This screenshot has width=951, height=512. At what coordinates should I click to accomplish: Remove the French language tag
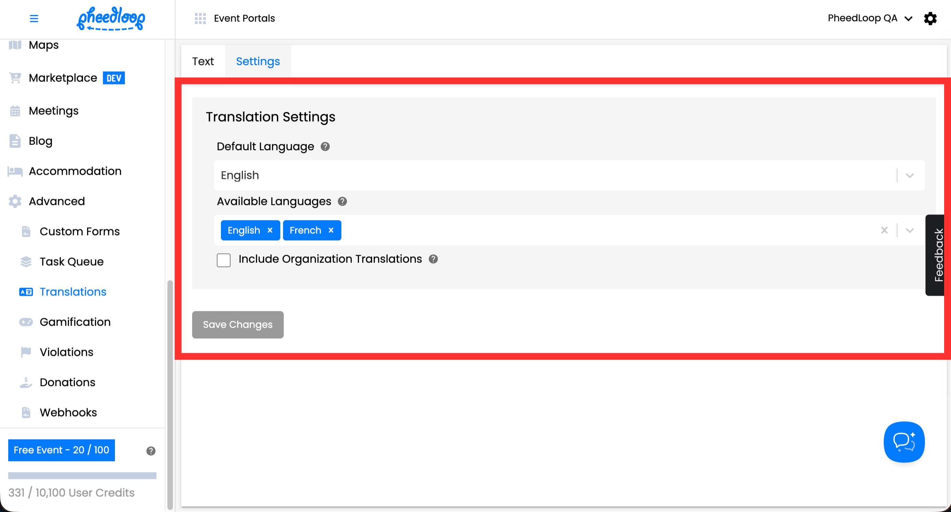click(331, 230)
